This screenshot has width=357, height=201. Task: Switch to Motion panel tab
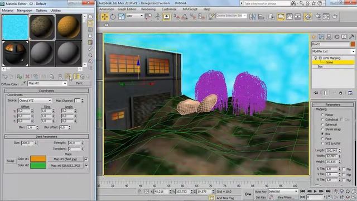pyautogui.click(x=337, y=37)
